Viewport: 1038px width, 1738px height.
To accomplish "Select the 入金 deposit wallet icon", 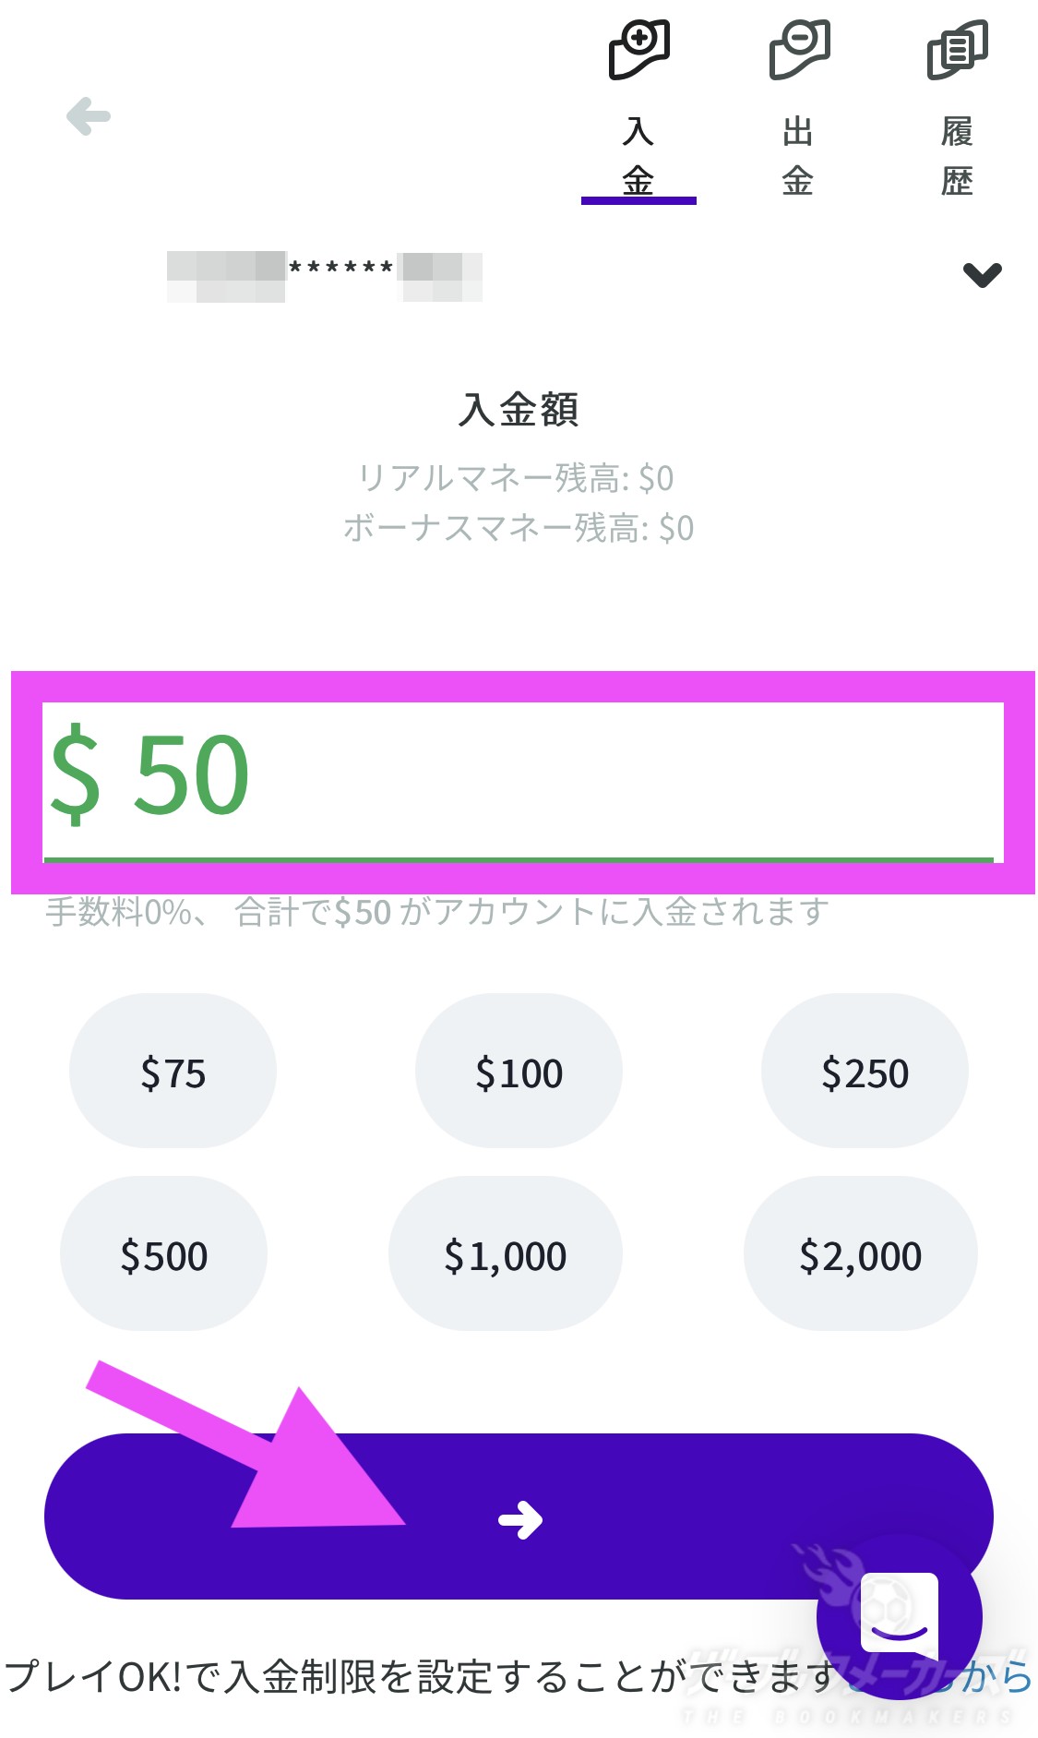I will (639, 46).
